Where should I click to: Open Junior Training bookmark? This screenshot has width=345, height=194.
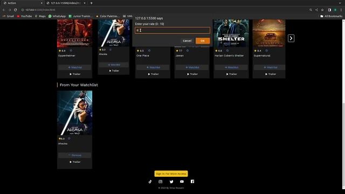click(81, 16)
